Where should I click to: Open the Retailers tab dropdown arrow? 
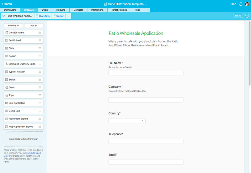(x=36, y=10)
